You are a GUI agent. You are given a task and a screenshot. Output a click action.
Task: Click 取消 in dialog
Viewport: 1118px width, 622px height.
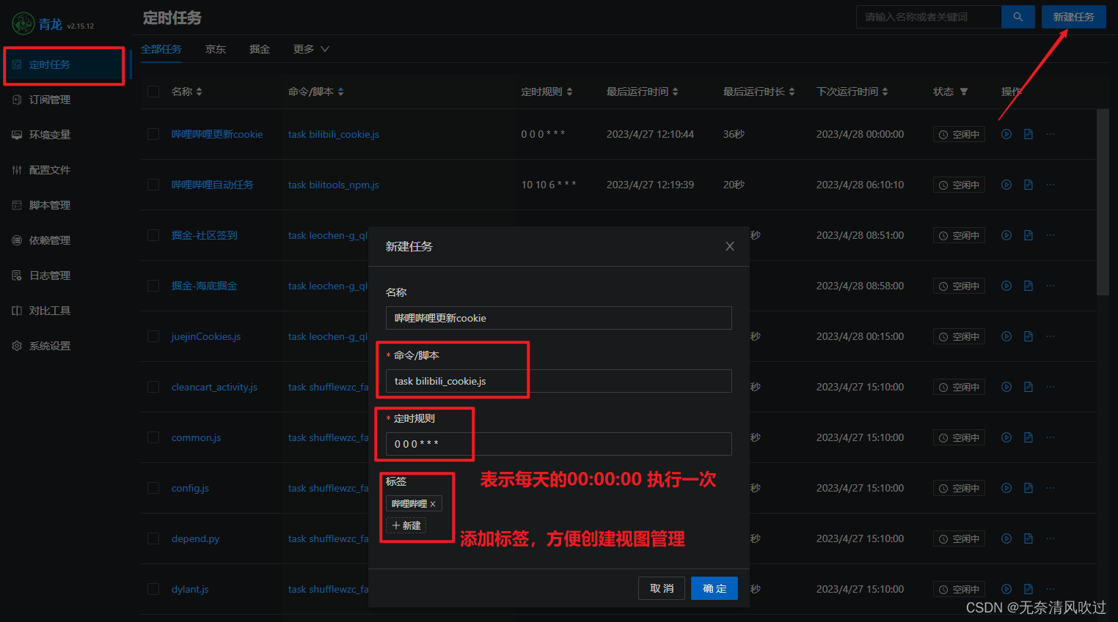[662, 588]
